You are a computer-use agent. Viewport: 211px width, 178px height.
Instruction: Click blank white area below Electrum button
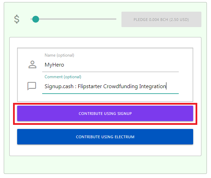tap(105, 150)
